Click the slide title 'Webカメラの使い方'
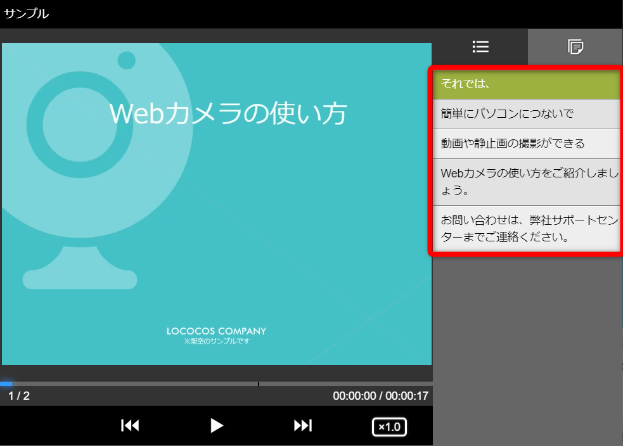The height and width of the screenshot is (446, 623). (228, 114)
